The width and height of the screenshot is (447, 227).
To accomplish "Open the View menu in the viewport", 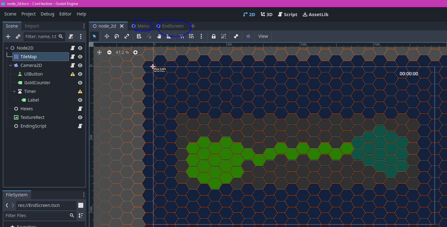I will tap(263, 36).
